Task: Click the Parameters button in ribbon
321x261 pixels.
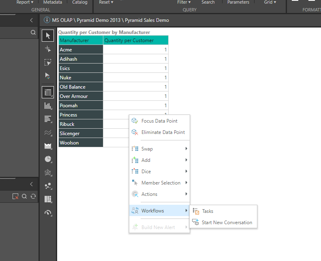Action: coord(238,2)
